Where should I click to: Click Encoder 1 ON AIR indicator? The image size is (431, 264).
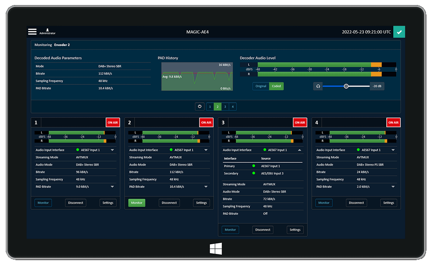coord(112,122)
